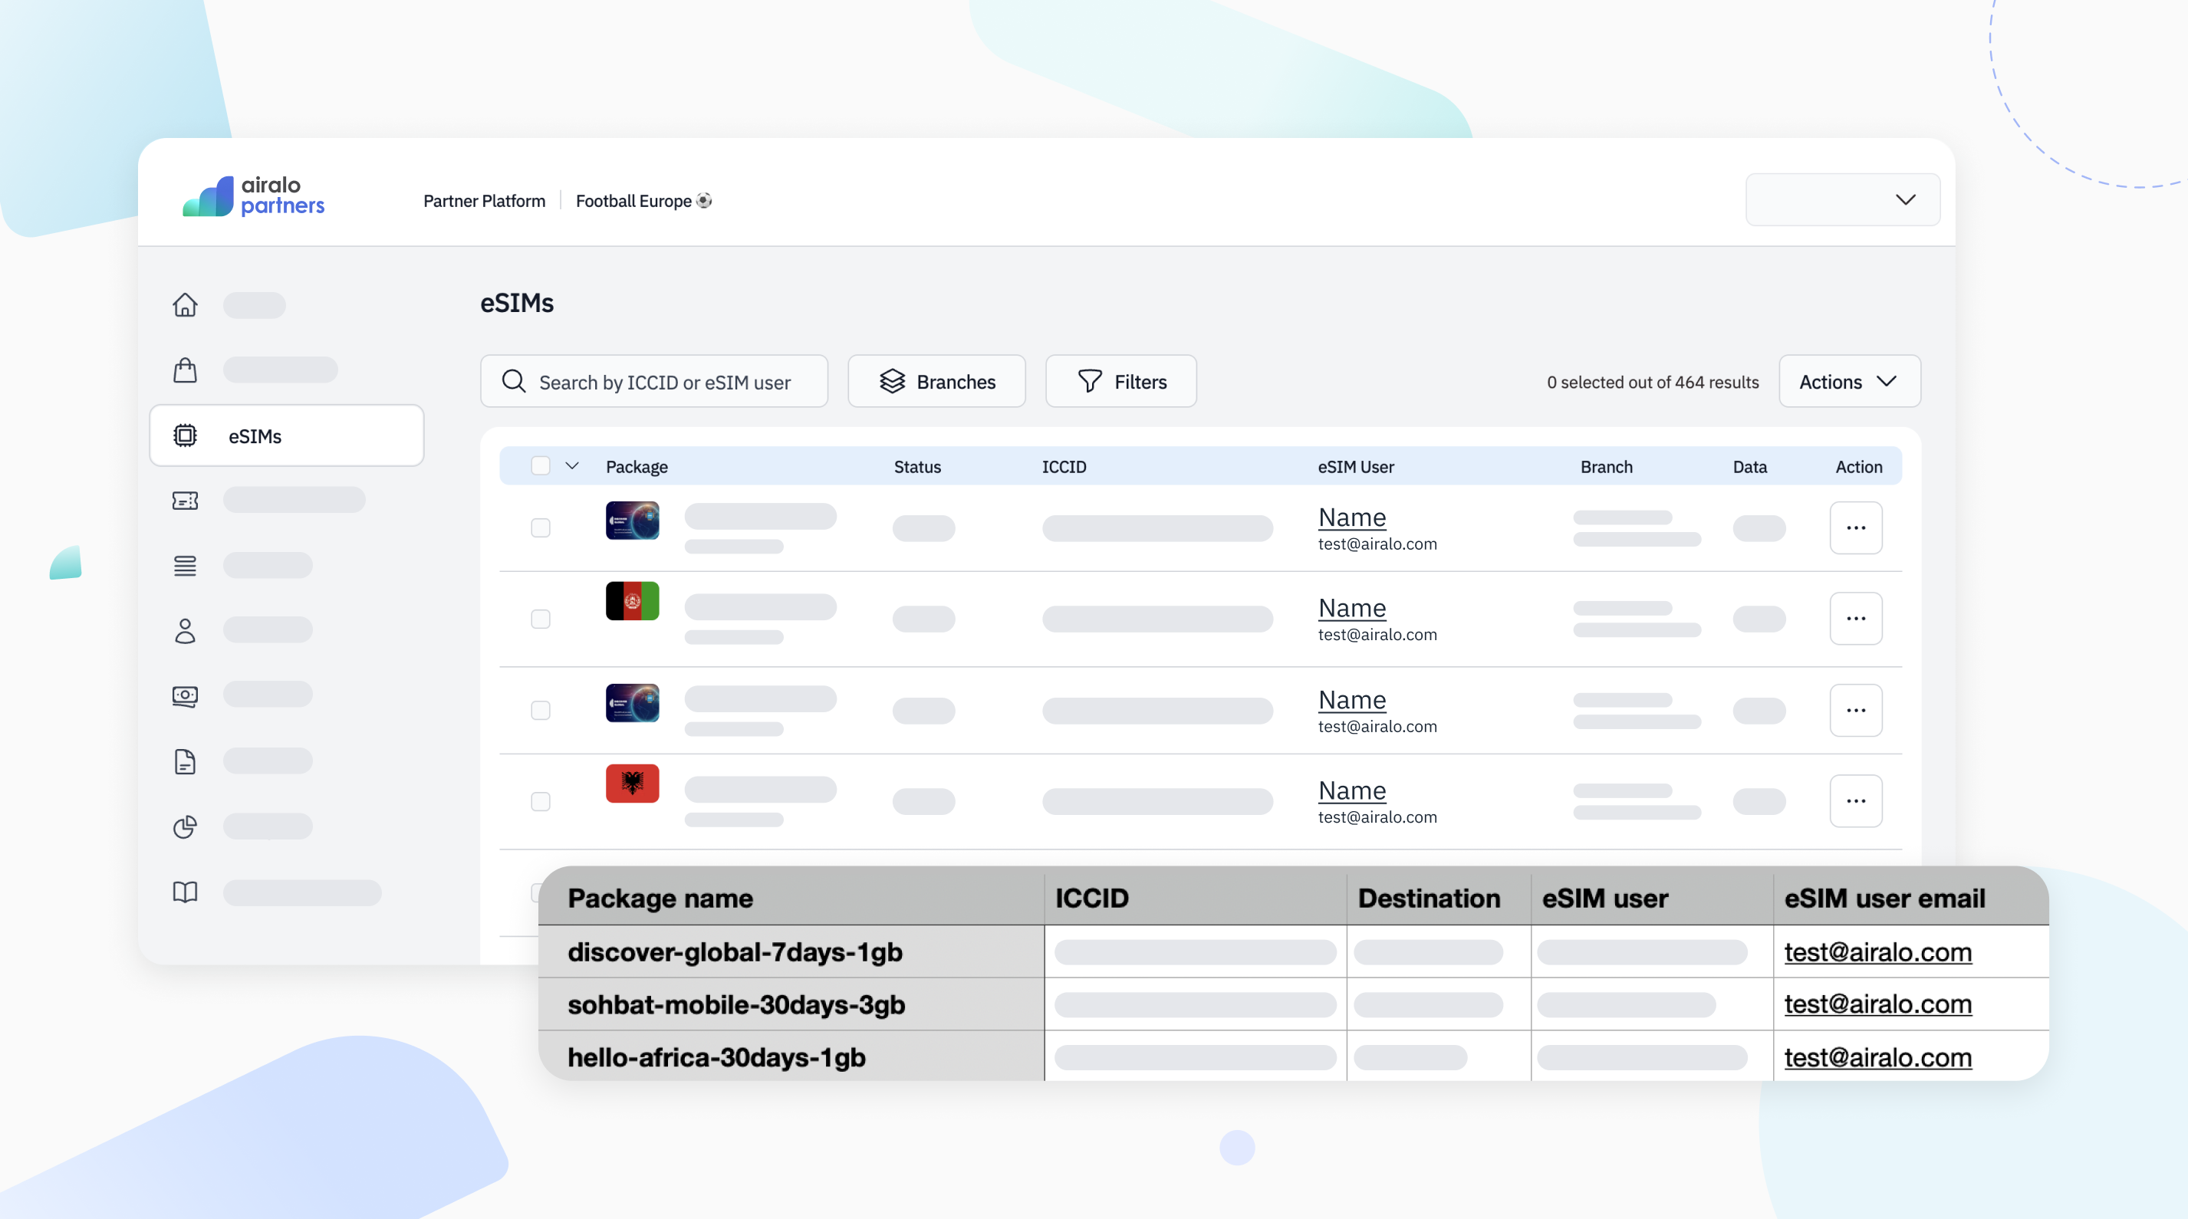2188x1219 pixels.
Task: Click the Status column header
Action: click(917, 466)
